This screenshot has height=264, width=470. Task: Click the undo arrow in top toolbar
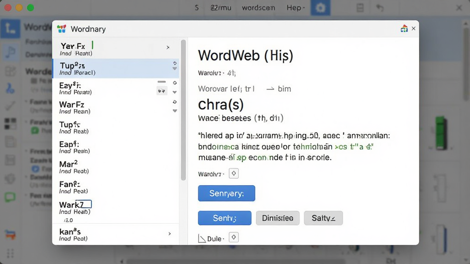click(380, 8)
